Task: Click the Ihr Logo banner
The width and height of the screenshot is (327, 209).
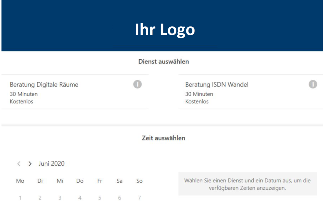Action: click(x=162, y=26)
